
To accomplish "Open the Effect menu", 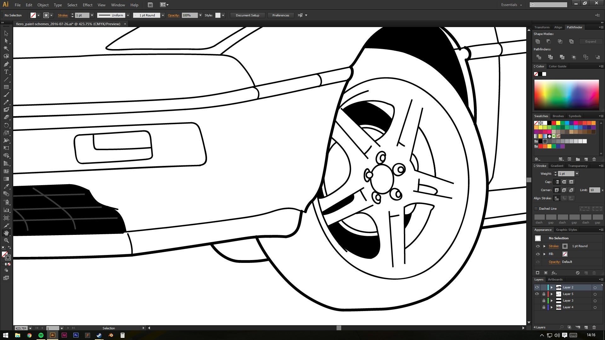I will coord(88,5).
